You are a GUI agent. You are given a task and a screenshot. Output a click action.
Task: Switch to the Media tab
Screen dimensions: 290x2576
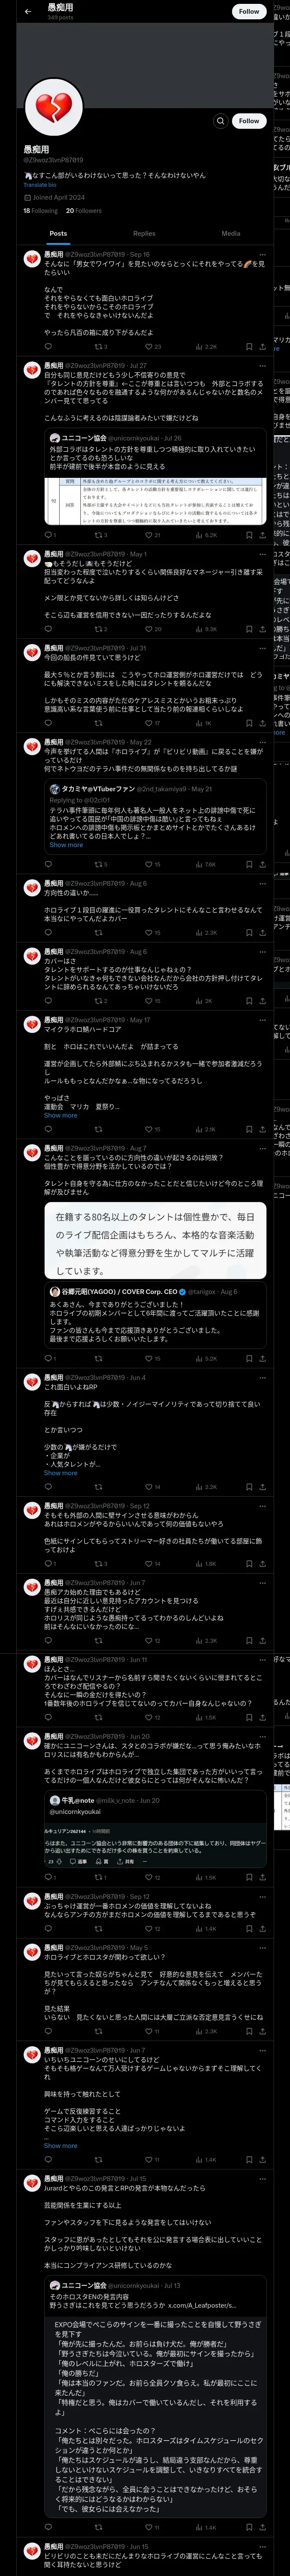(231, 233)
